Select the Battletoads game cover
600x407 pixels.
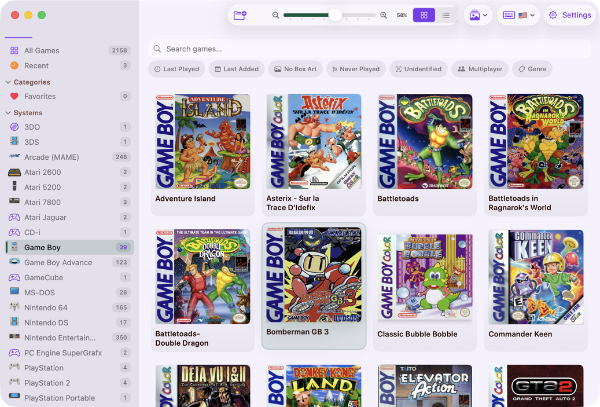coord(425,141)
